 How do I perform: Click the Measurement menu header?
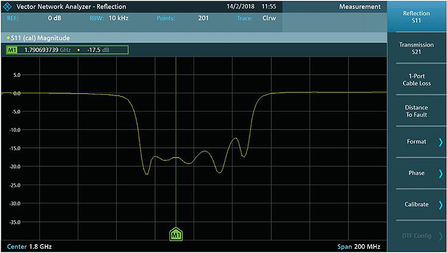point(359,7)
